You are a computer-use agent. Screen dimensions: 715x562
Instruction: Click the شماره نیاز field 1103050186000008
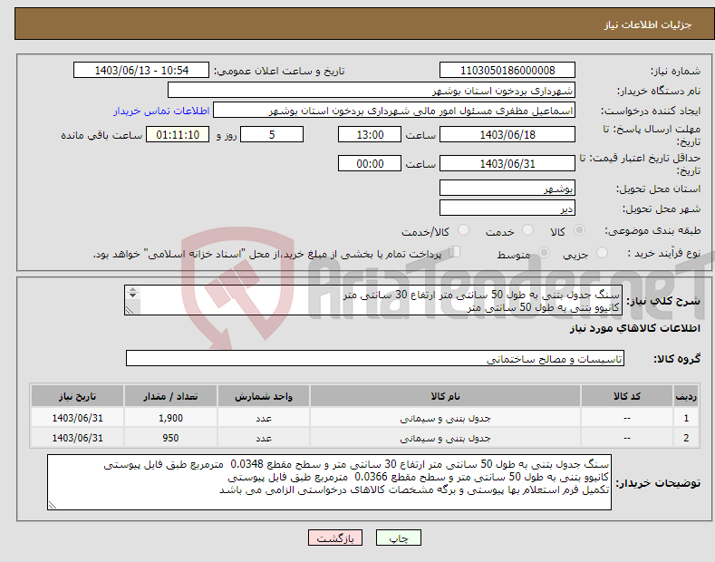[x=507, y=71]
